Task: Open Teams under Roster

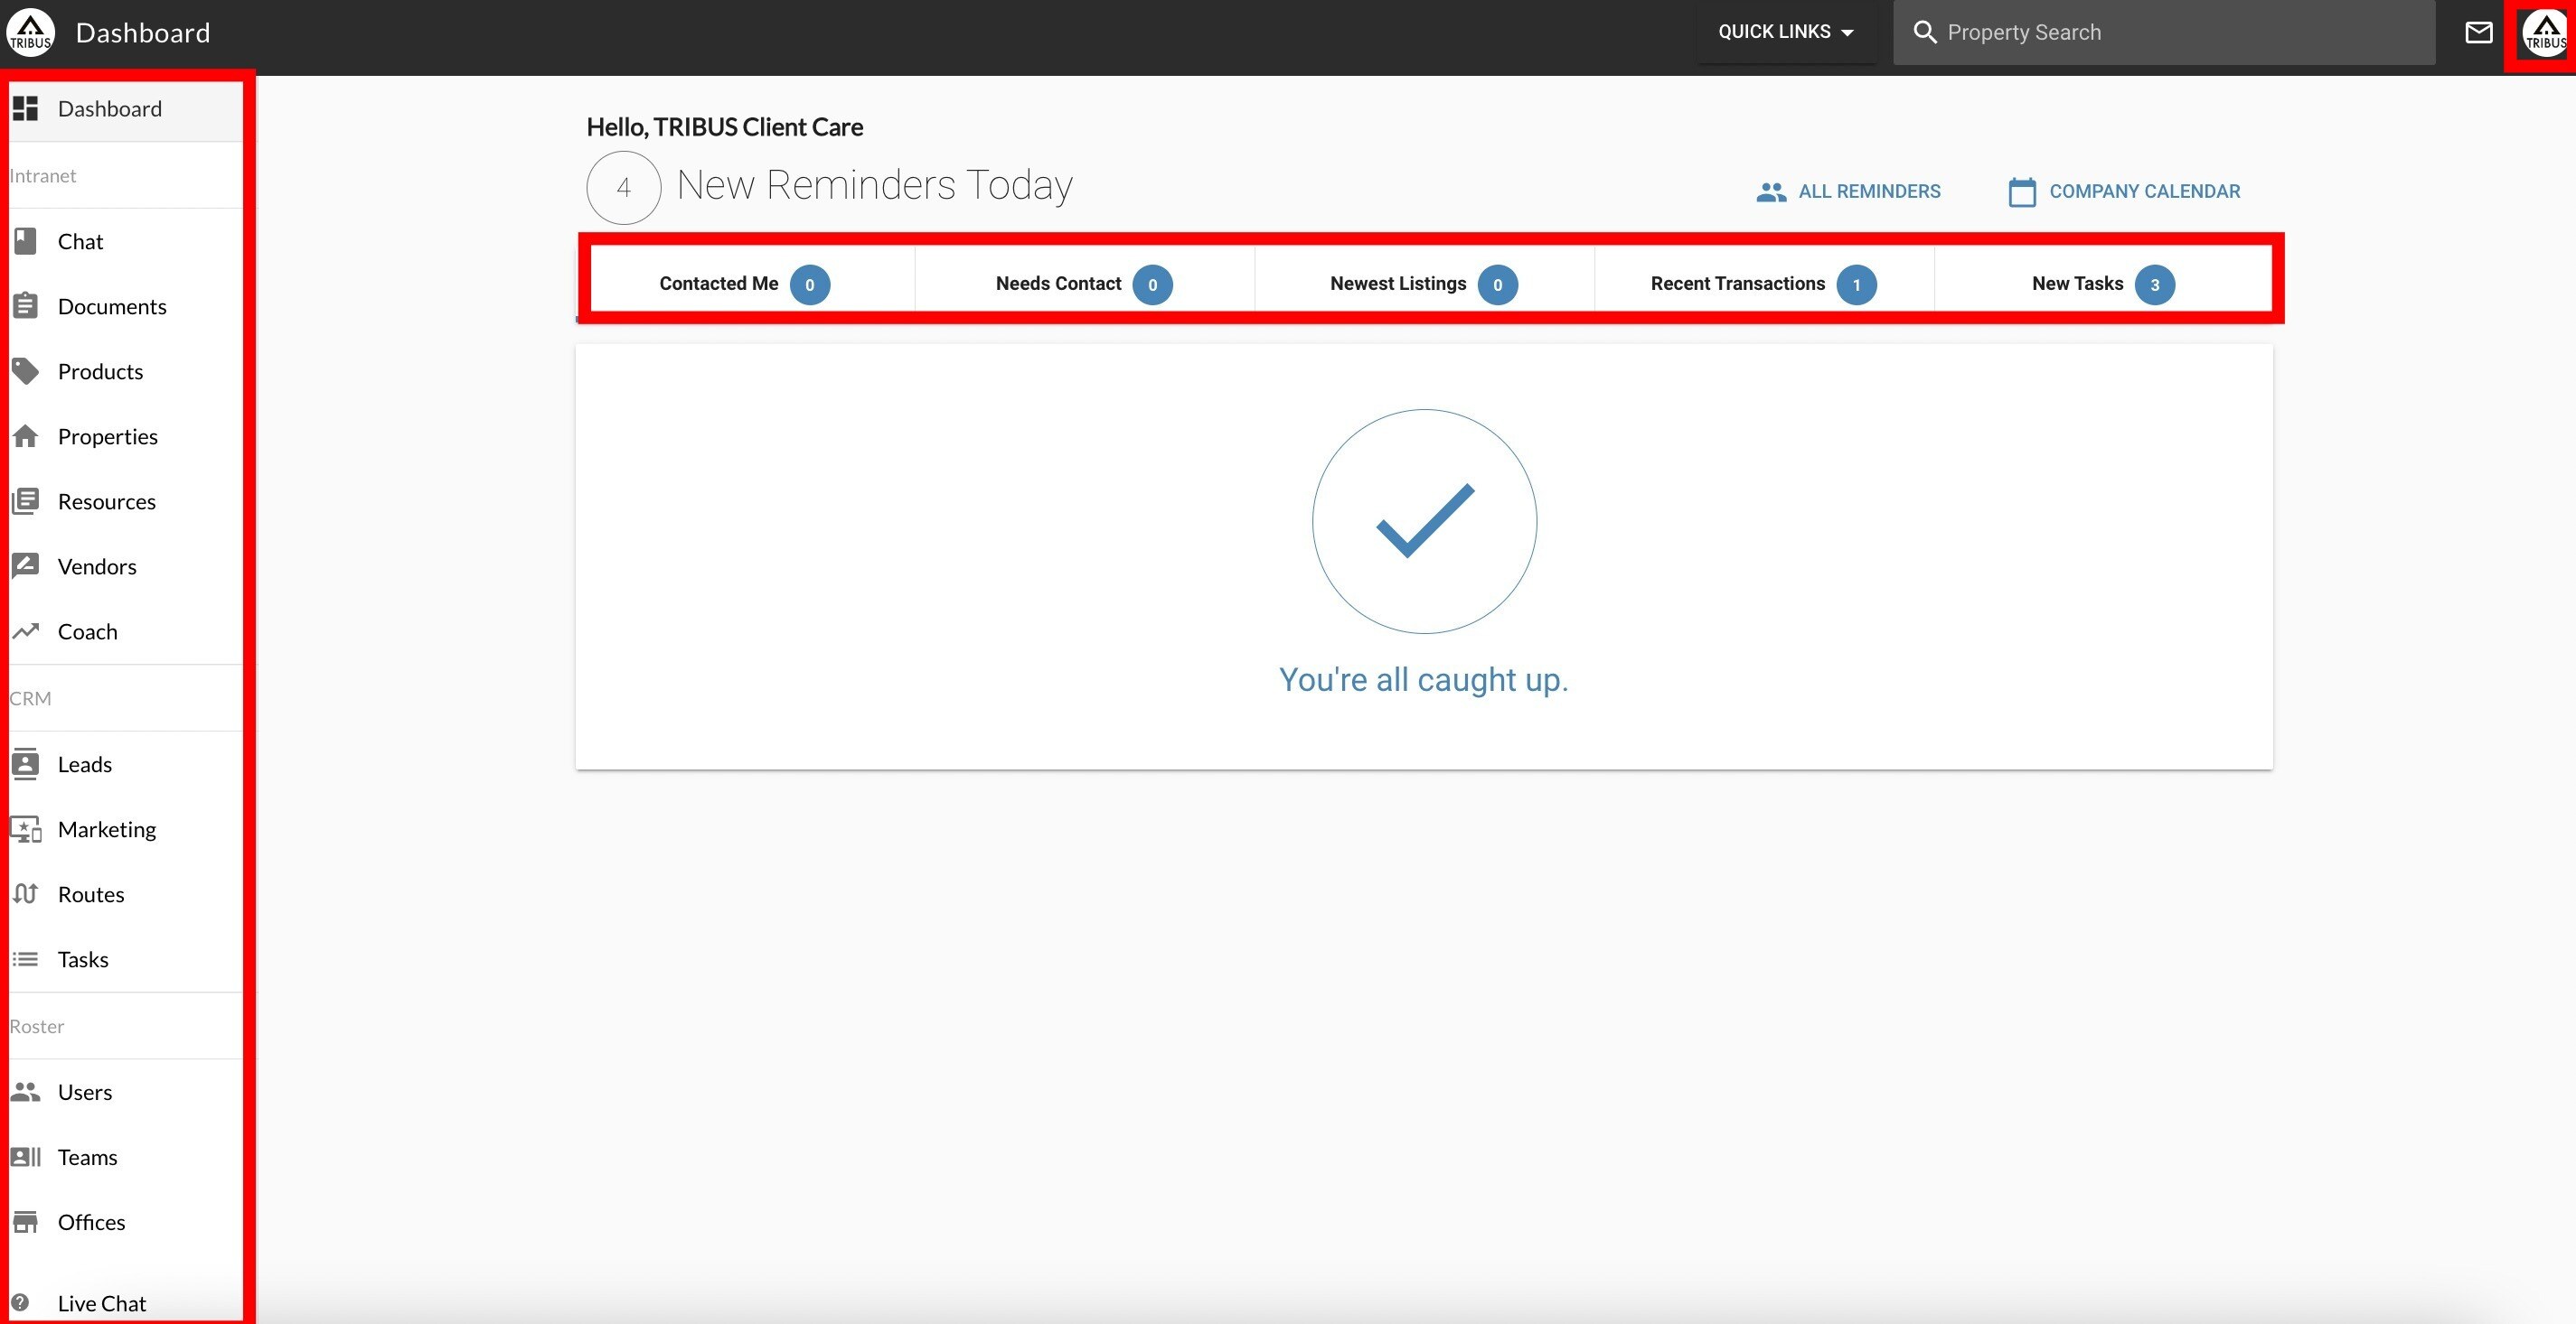Action: tap(126, 1157)
